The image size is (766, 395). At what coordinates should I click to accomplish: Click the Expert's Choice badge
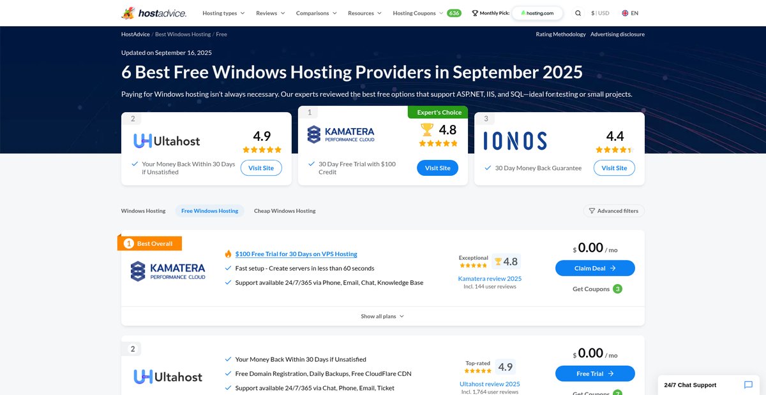pos(438,112)
